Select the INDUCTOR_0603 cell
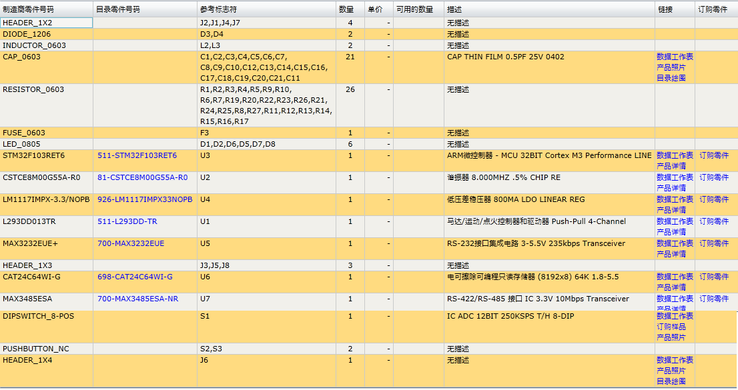Screen dimensions: 738x390 (47, 45)
